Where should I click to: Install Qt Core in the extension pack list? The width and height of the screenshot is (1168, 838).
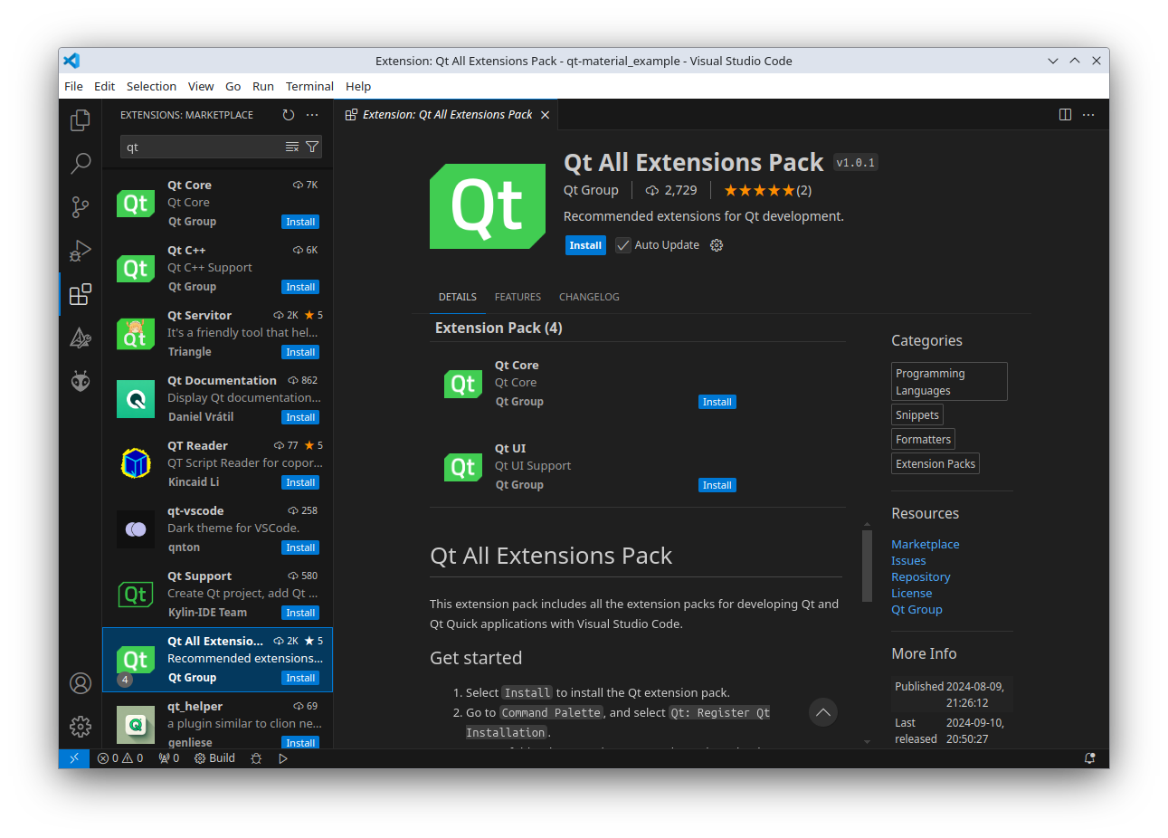pyautogui.click(x=717, y=402)
